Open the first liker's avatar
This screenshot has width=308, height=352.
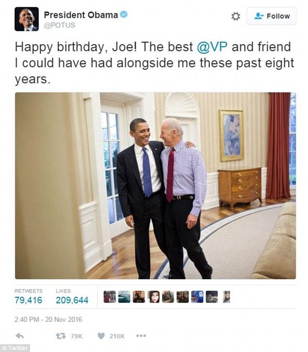pos(110,297)
